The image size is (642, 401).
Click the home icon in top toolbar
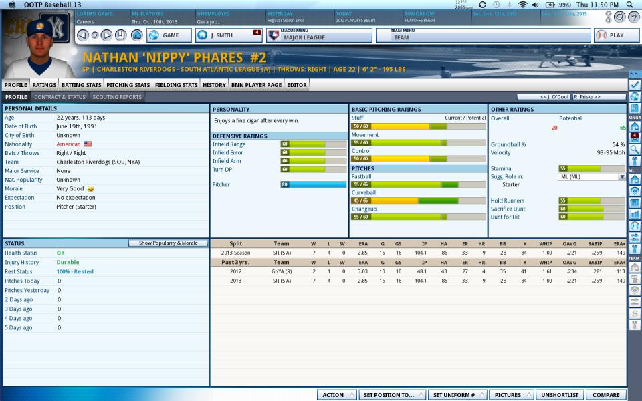pyautogui.click(x=136, y=35)
